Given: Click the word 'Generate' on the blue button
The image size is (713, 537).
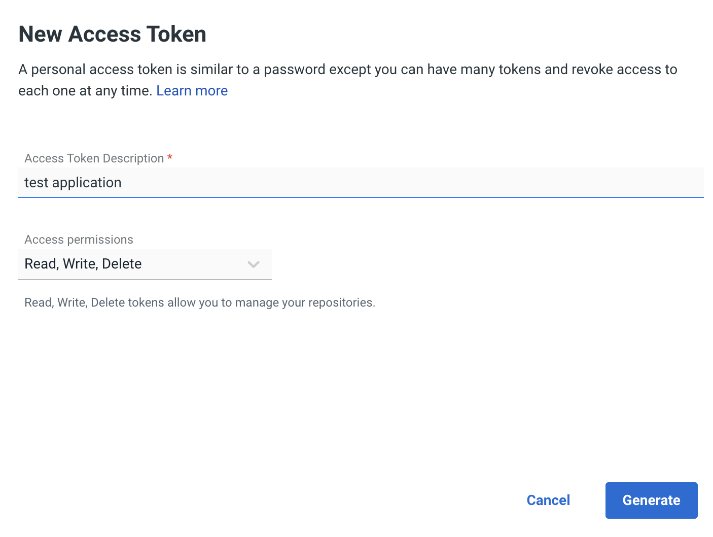Looking at the screenshot, I should click(x=651, y=500).
